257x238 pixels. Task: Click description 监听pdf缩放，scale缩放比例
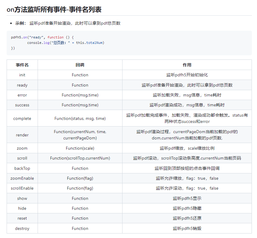click(x=187, y=148)
